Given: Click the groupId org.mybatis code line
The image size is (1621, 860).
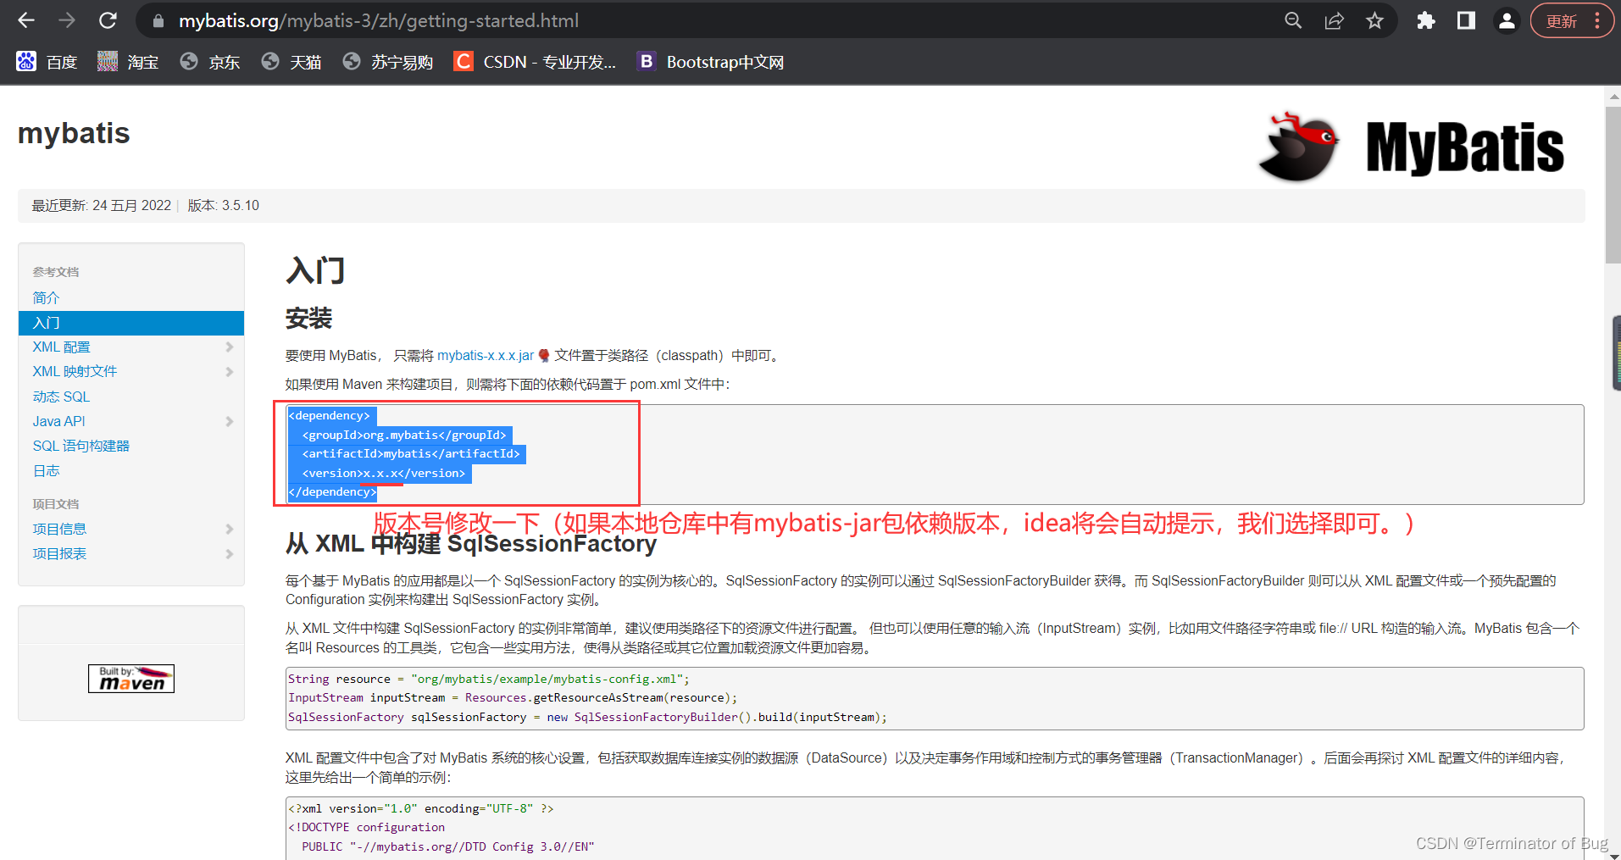Looking at the screenshot, I should (404, 435).
